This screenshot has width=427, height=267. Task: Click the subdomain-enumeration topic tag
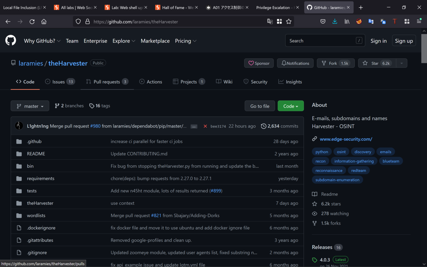point(337,180)
